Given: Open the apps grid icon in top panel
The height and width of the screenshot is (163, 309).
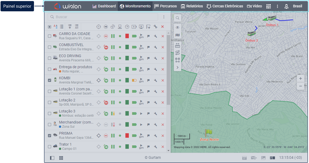Looking at the screenshot, I should tap(268, 6).
